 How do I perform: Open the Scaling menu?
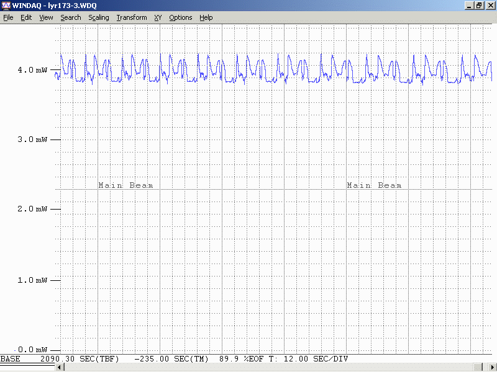click(98, 17)
